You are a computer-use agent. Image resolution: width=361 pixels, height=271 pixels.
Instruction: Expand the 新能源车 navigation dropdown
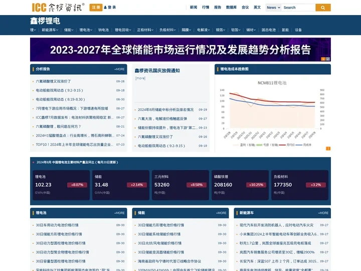(50, 30)
